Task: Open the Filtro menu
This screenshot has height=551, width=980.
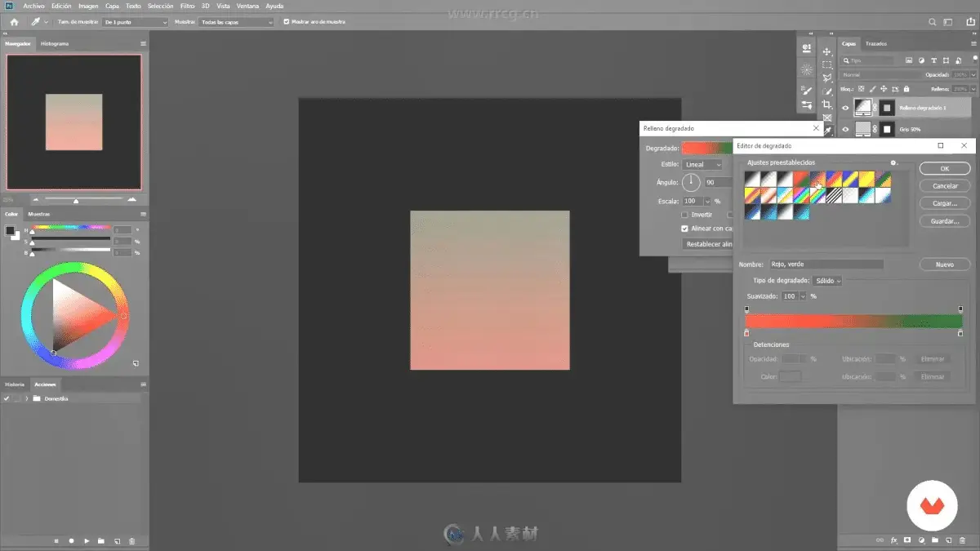Action: click(188, 6)
